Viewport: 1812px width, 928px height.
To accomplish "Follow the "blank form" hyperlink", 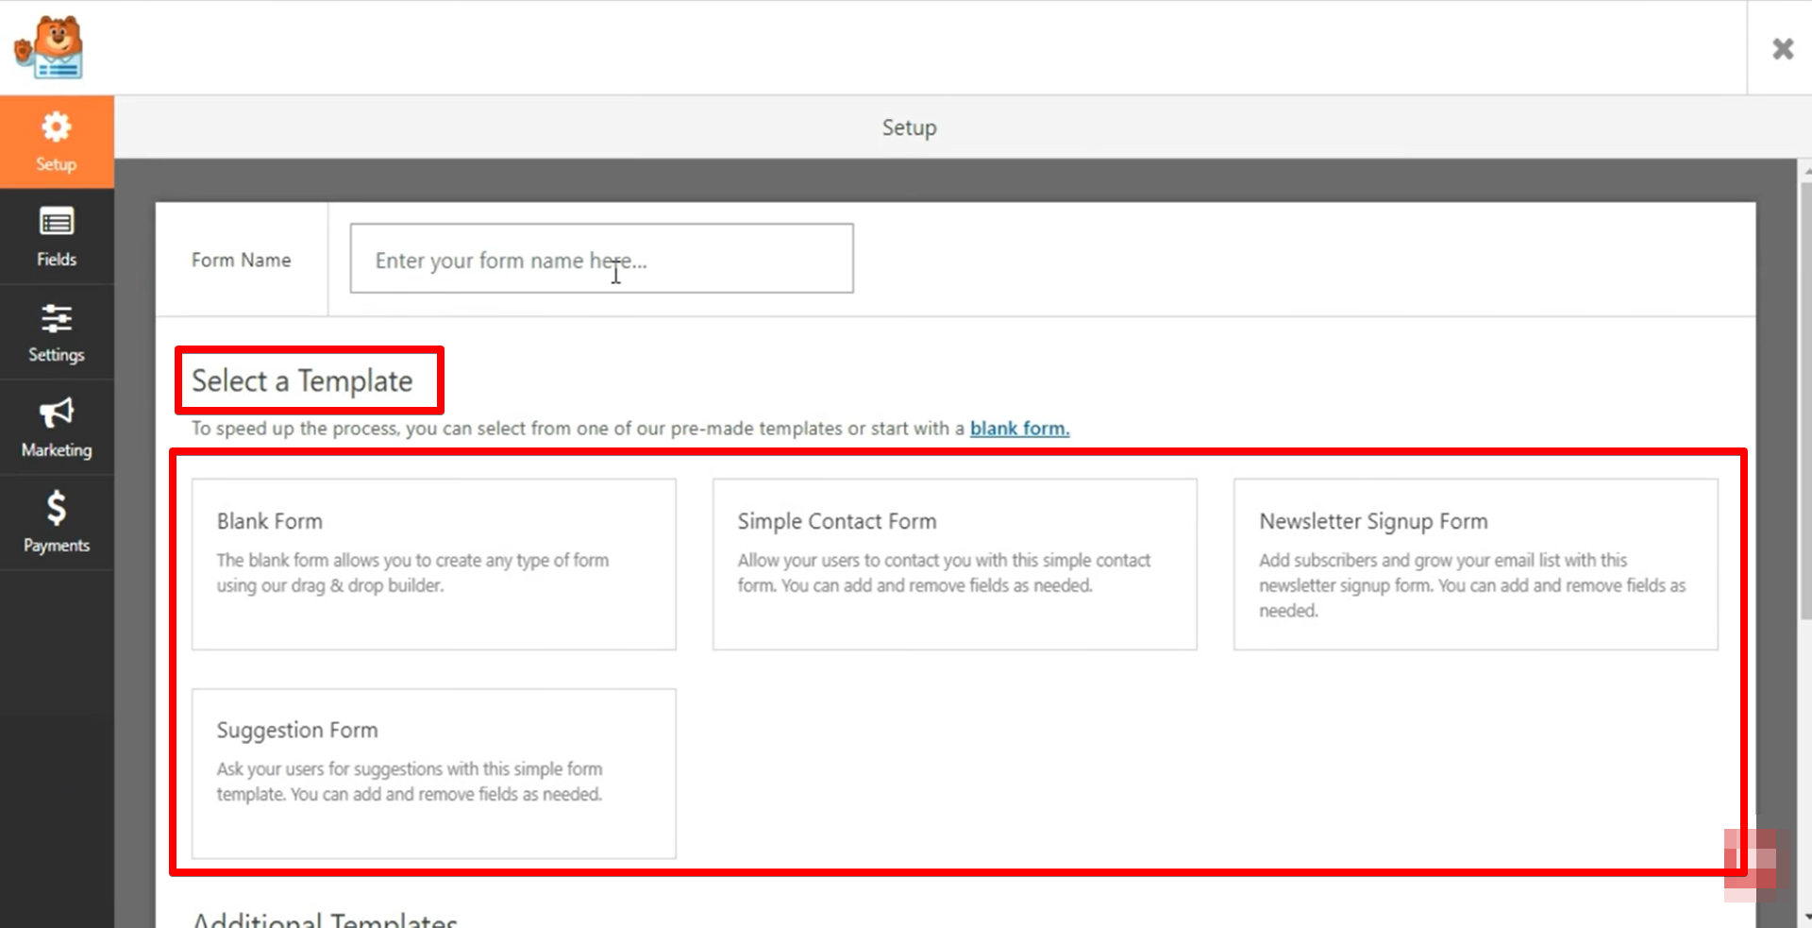I will point(1019,429).
